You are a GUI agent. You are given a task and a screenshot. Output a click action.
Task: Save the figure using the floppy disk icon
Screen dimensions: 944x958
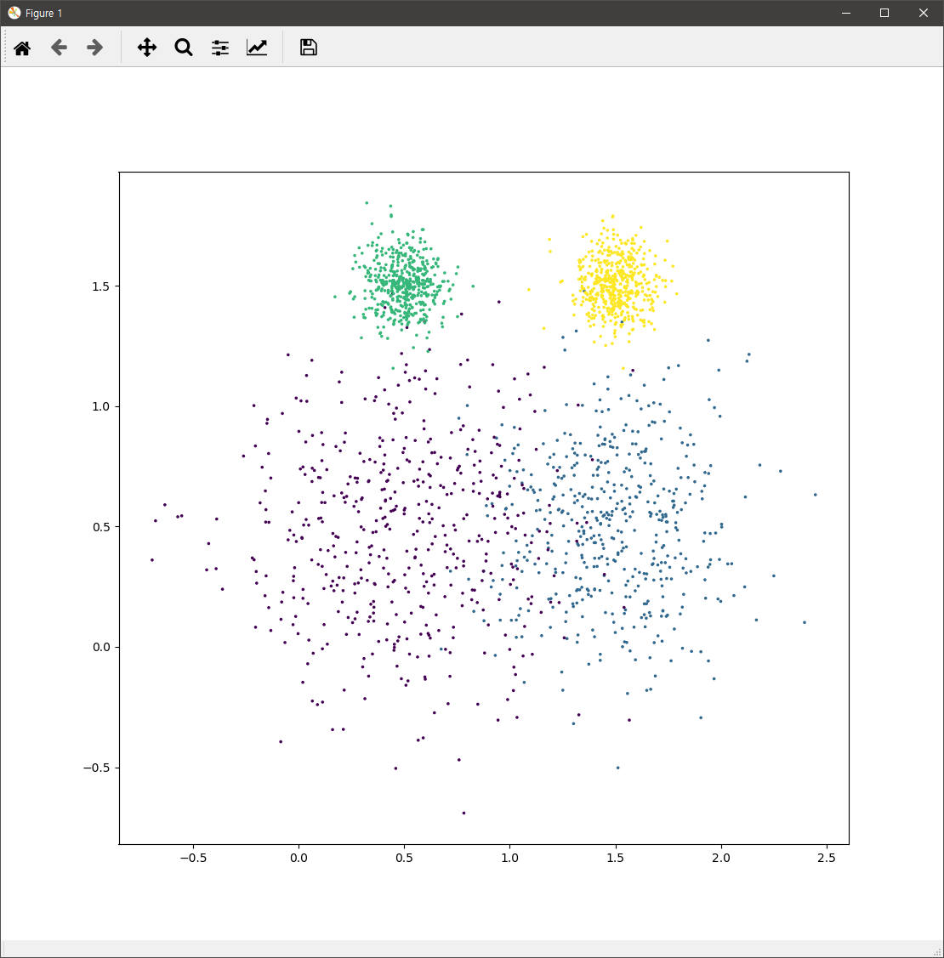309,48
